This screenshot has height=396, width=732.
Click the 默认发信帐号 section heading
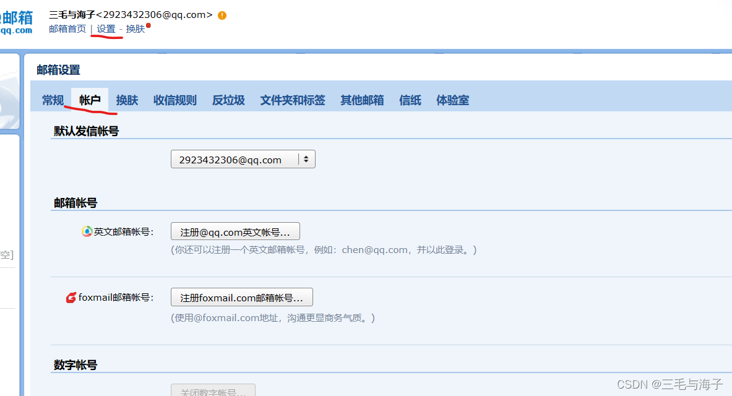tap(87, 131)
